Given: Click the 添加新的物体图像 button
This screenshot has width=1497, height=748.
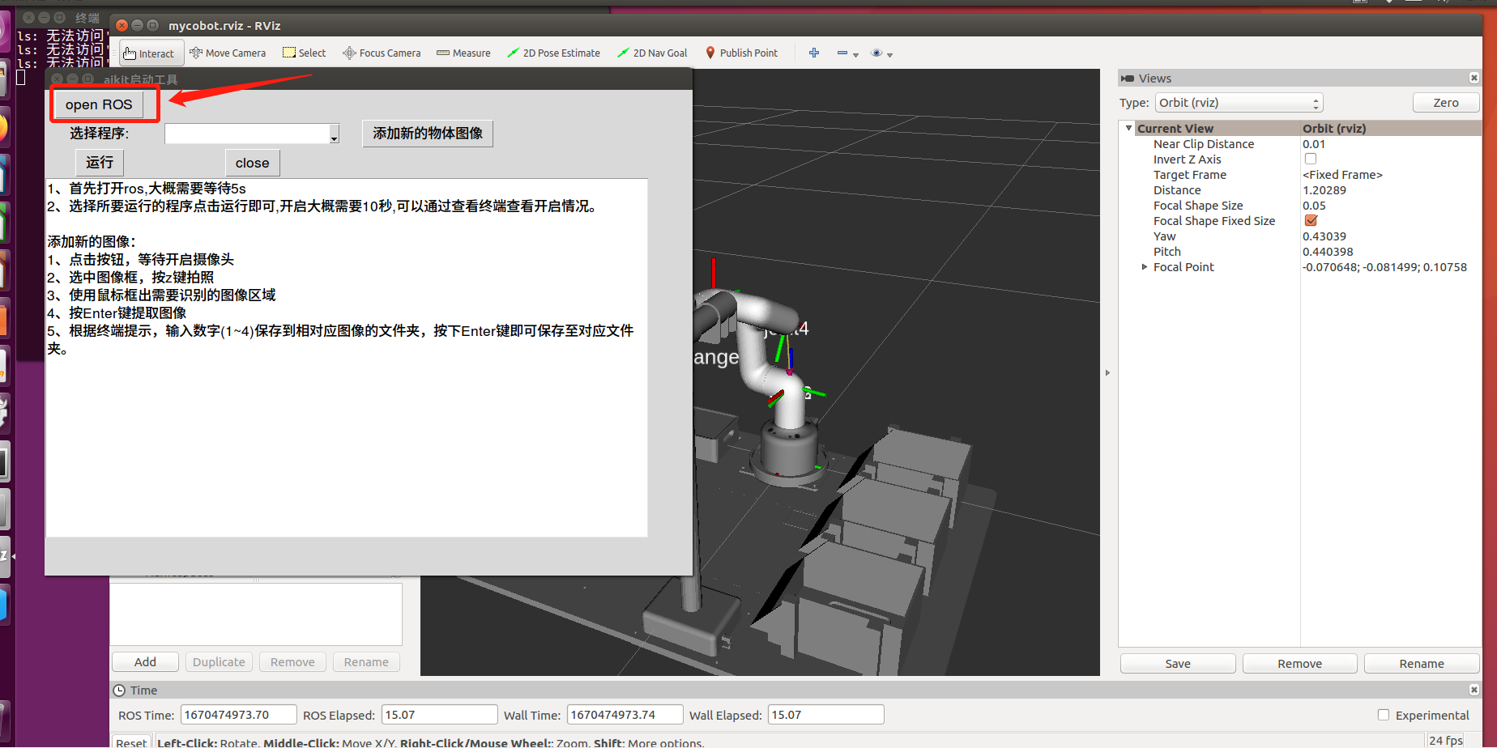Looking at the screenshot, I should pos(427,134).
